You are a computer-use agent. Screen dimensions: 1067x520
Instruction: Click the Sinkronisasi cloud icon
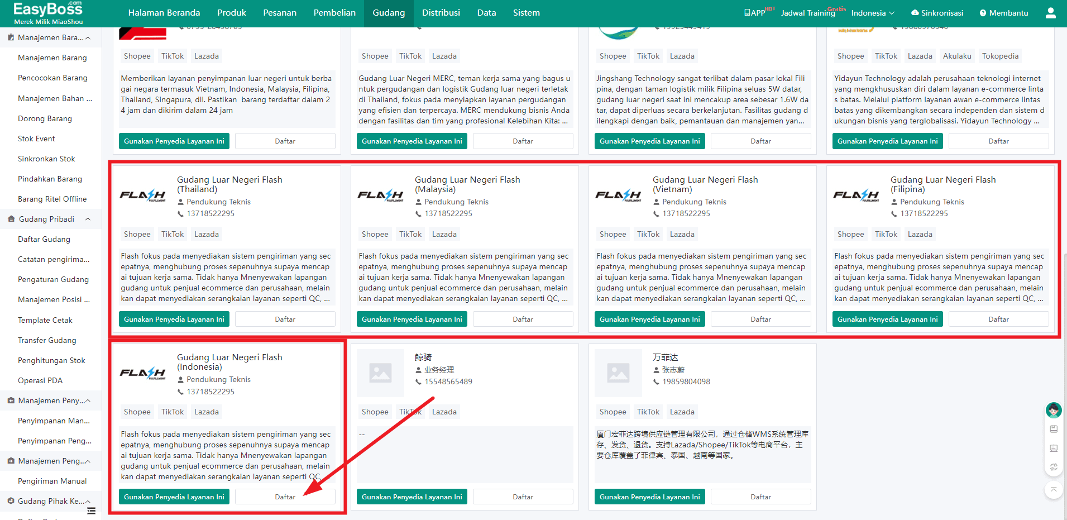pyautogui.click(x=915, y=13)
